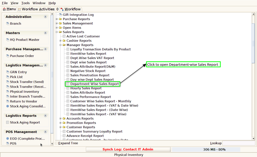Screen dimensions: 257x157
Task: Click the Lookup input field
Action: (x=239, y=143)
